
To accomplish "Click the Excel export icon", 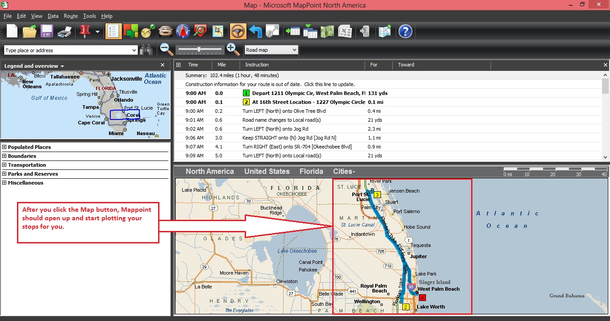I will [x=345, y=31].
